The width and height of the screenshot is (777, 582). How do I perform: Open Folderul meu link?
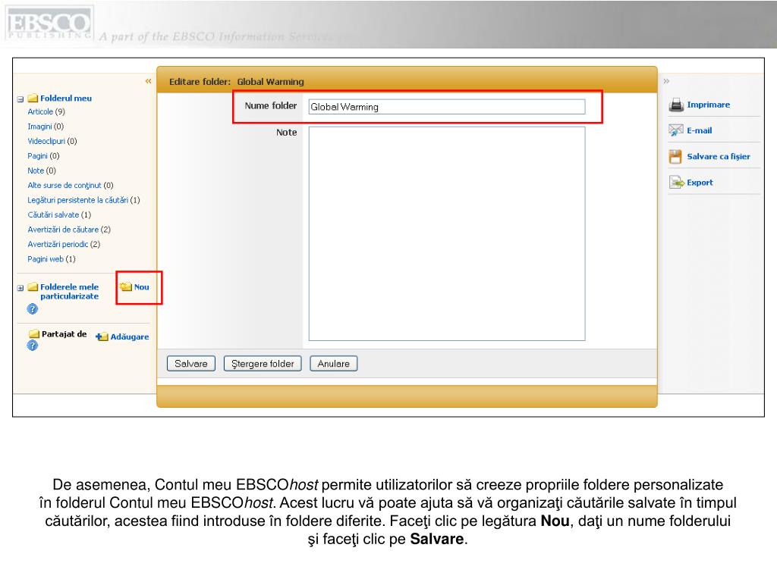pyautogui.click(x=66, y=99)
